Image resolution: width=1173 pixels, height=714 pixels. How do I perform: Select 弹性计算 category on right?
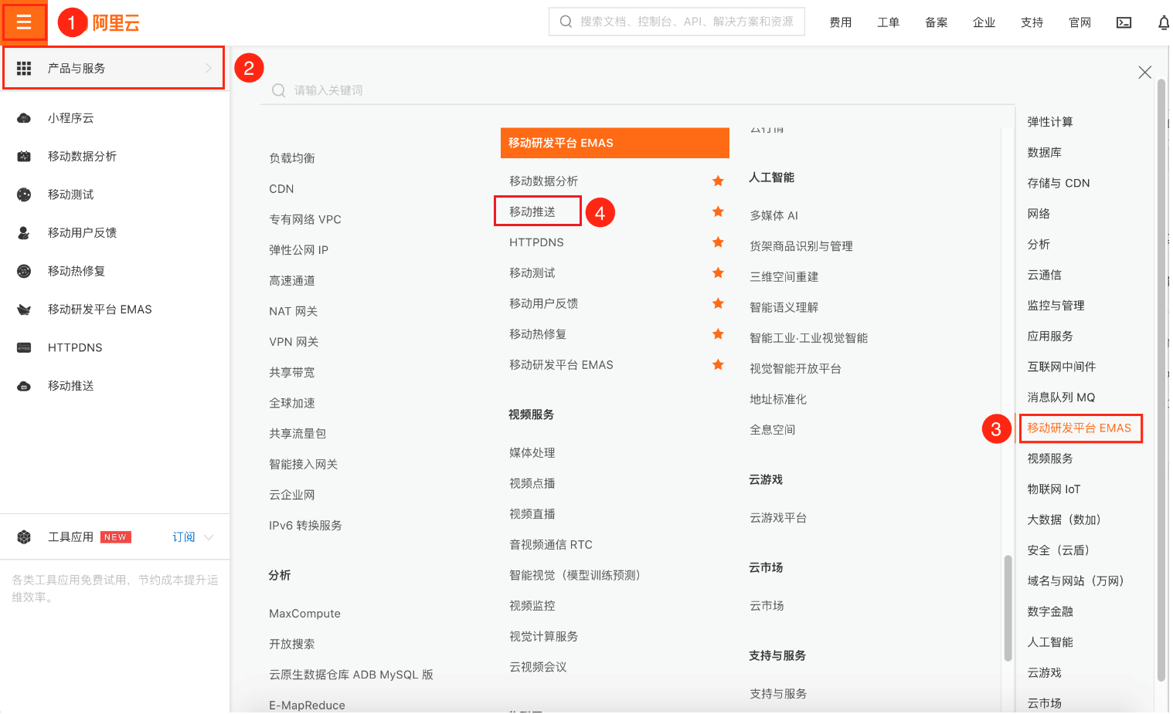click(x=1050, y=121)
